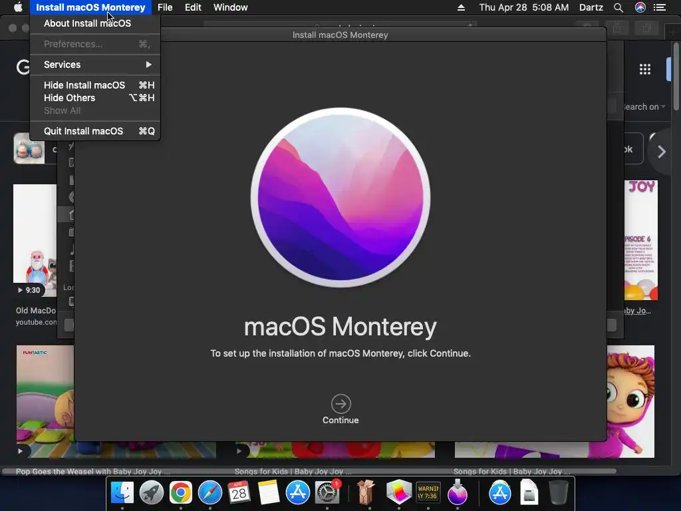Image resolution: width=681 pixels, height=511 pixels.
Task: Click the right chevron in browser chips
Action: [662, 152]
